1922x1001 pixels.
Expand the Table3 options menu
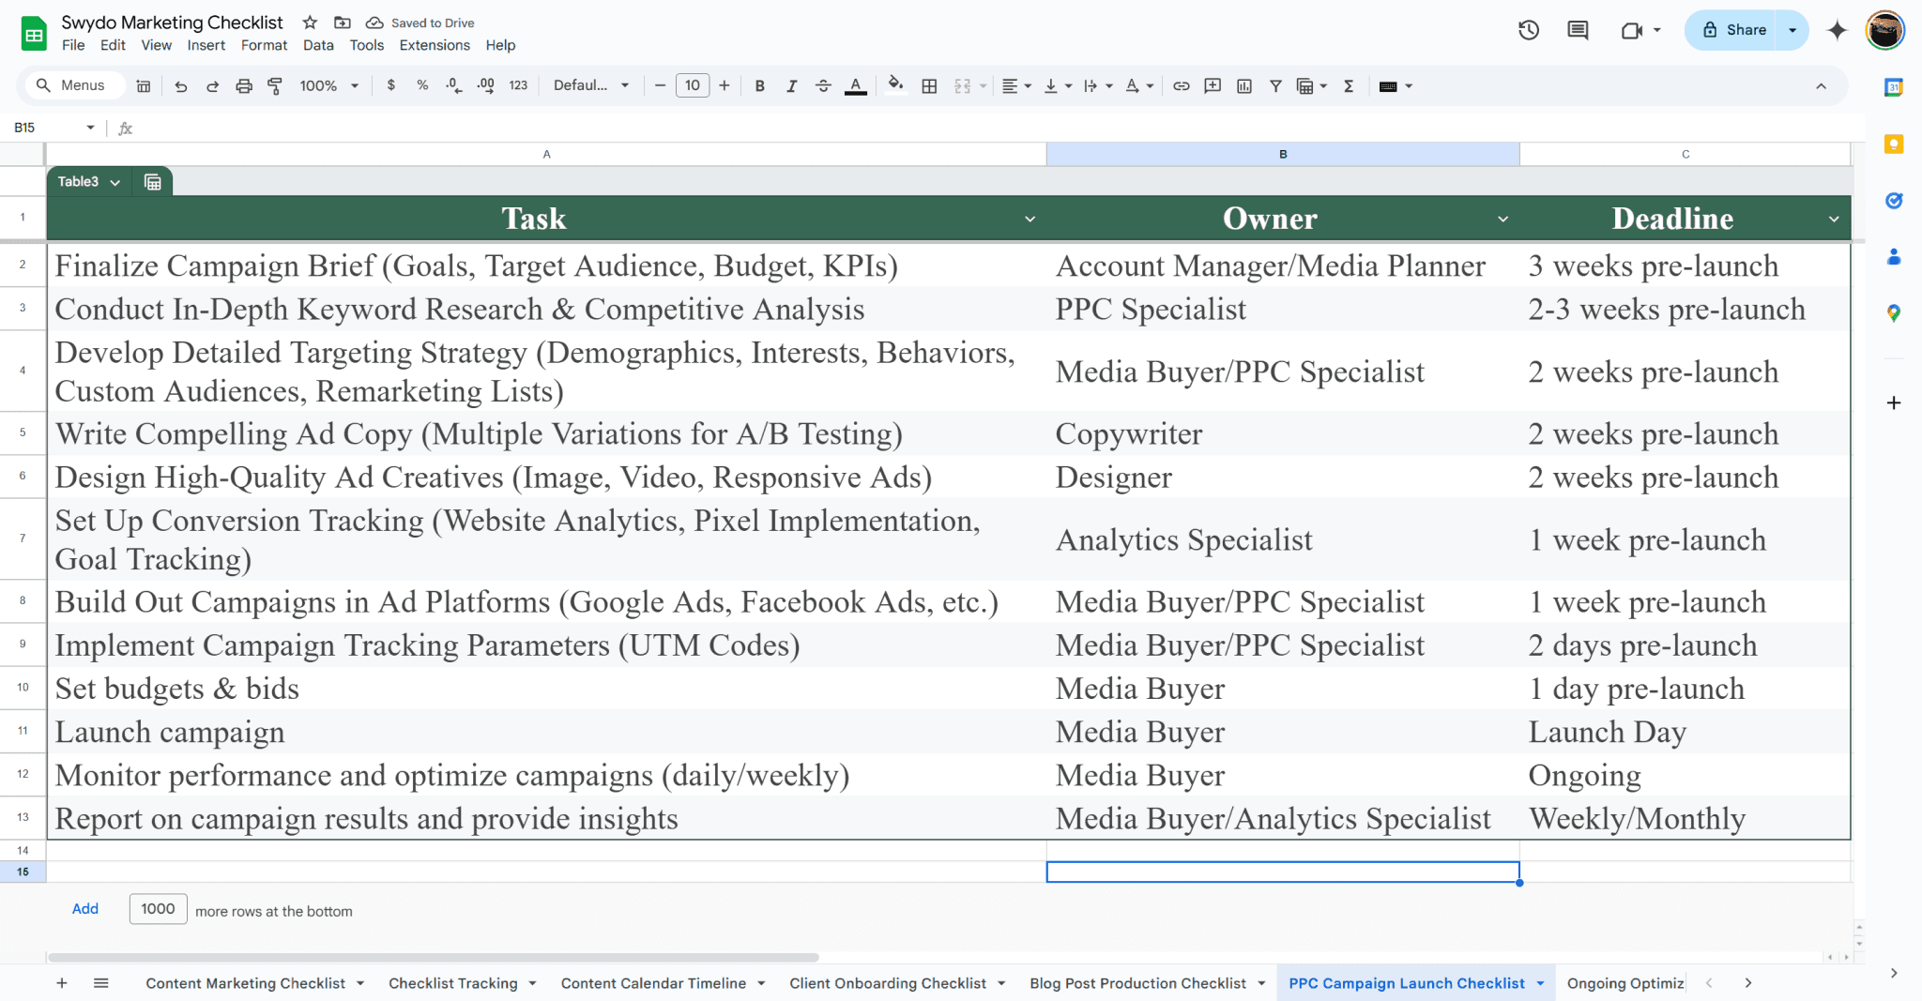[x=115, y=181]
